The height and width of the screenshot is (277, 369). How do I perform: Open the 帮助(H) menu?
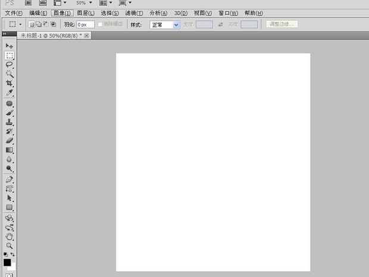click(x=254, y=13)
